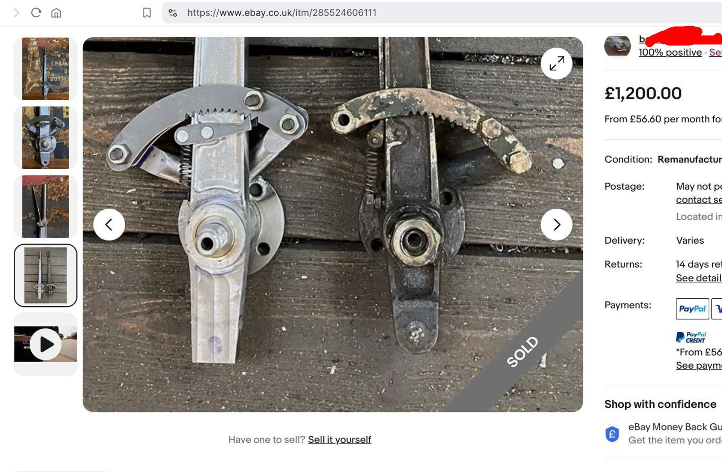Click the forward navigation arrow in browser

click(x=16, y=13)
